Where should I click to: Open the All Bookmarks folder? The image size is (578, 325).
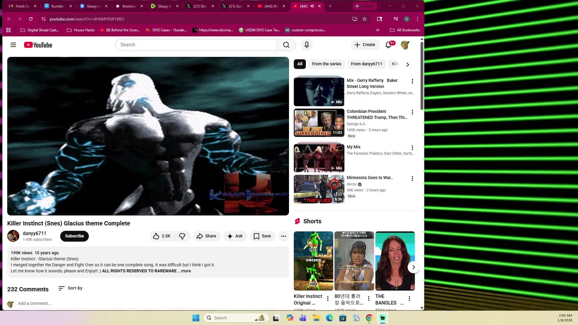pos(405,30)
